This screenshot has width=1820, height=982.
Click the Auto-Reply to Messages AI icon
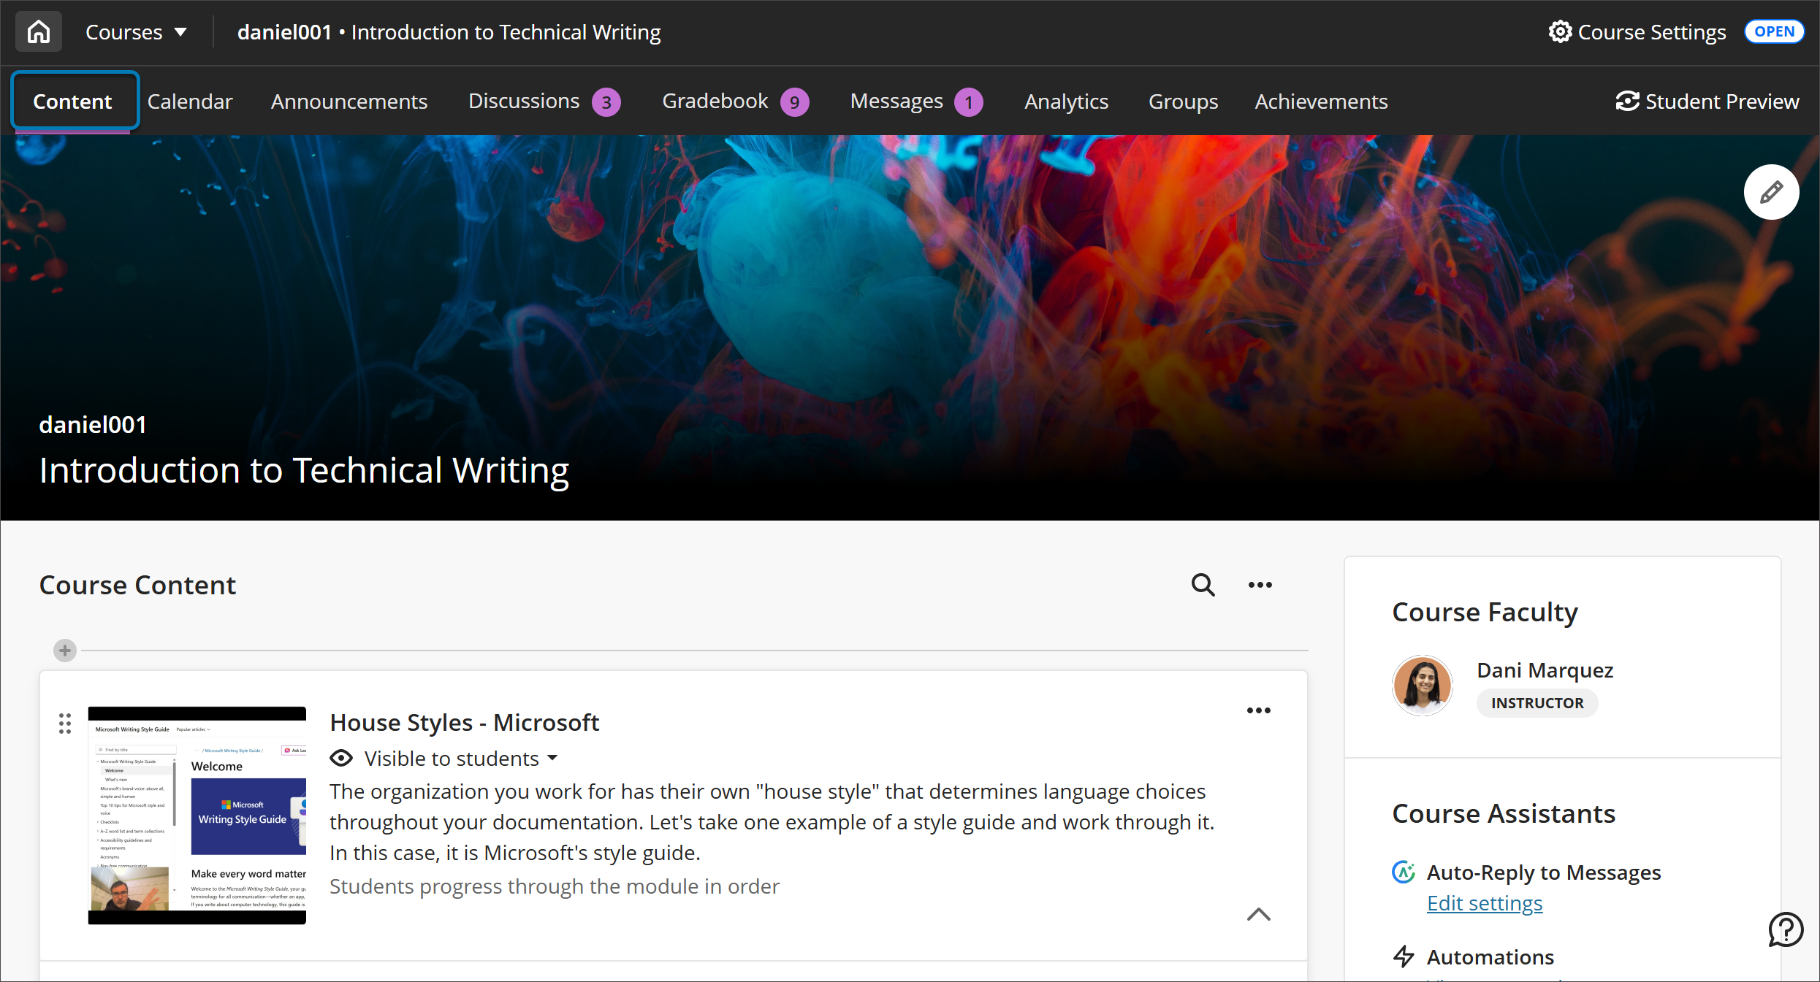(x=1404, y=872)
